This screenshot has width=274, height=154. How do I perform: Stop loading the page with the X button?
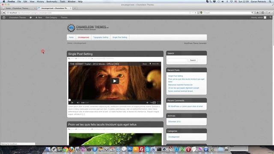[x=195, y=12]
